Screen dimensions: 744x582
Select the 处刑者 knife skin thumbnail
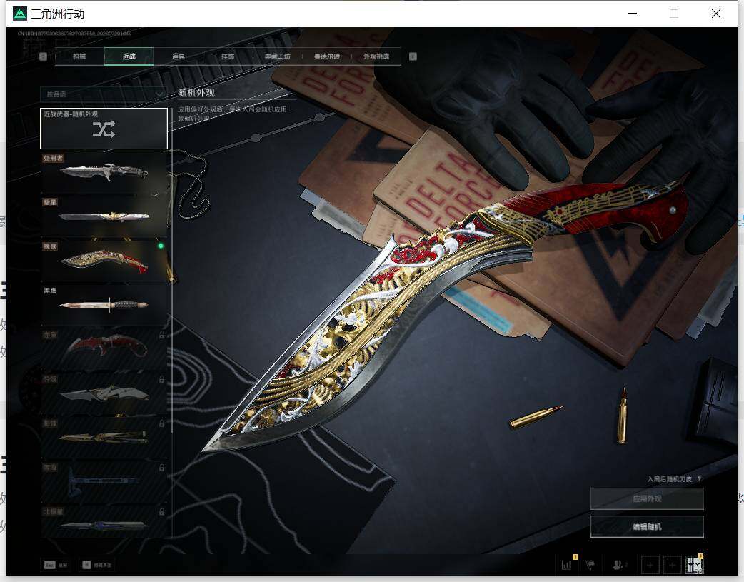[104, 173]
